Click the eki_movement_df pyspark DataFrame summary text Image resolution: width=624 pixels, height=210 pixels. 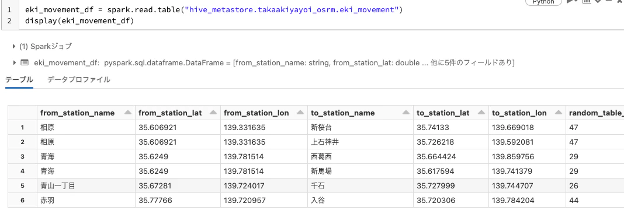(274, 63)
